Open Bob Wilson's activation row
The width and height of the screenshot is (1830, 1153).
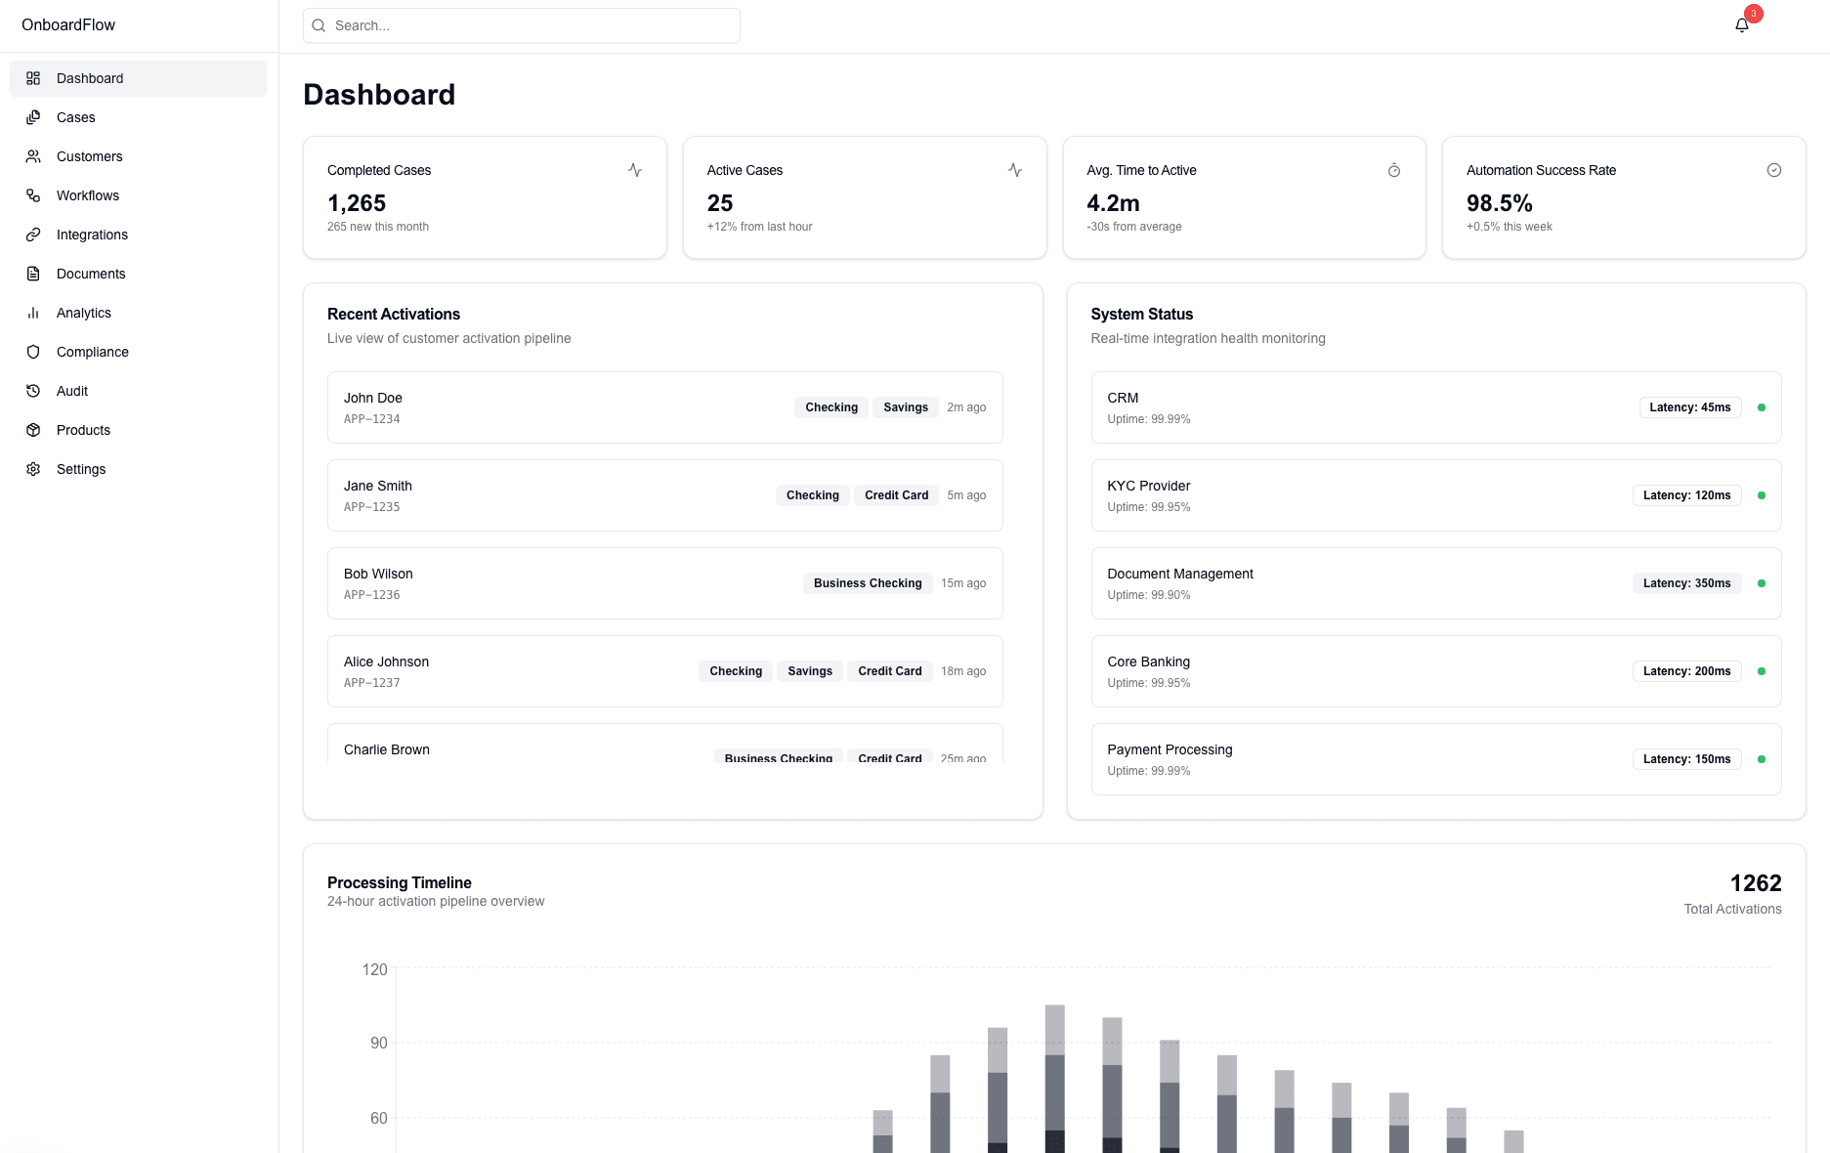(x=664, y=583)
